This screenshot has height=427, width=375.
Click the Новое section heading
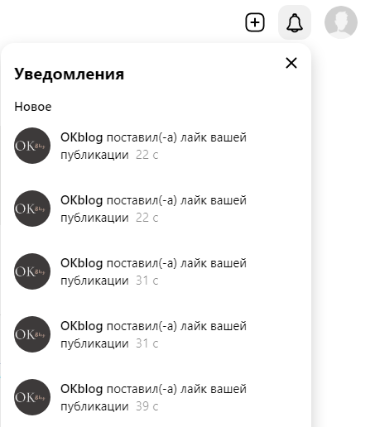click(33, 107)
